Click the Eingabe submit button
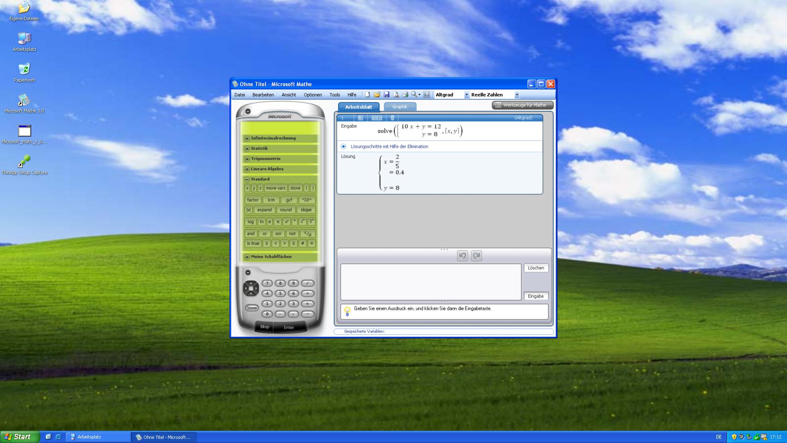The width and height of the screenshot is (787, 443). point(536,296)
